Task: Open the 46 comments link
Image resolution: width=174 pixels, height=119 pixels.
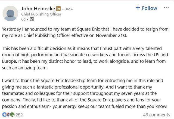Action: [x=156, y=115]
